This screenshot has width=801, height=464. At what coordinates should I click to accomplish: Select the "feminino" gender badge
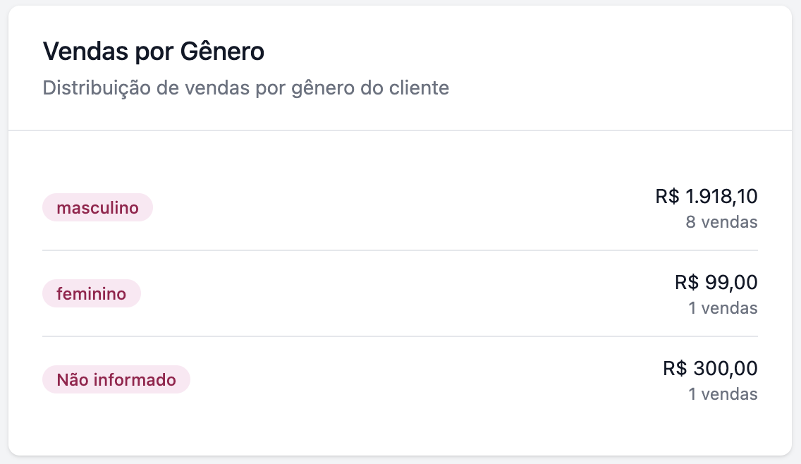pyautogui.click(x=92, y=294)
